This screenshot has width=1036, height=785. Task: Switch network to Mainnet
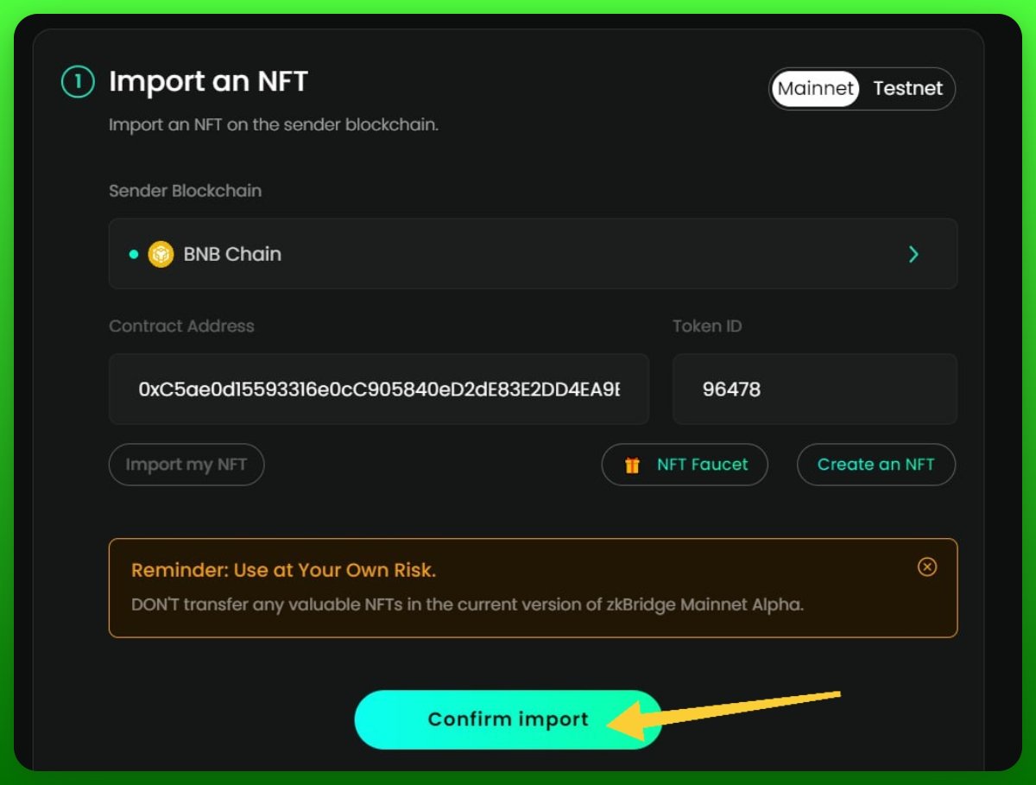coord(815,88)
